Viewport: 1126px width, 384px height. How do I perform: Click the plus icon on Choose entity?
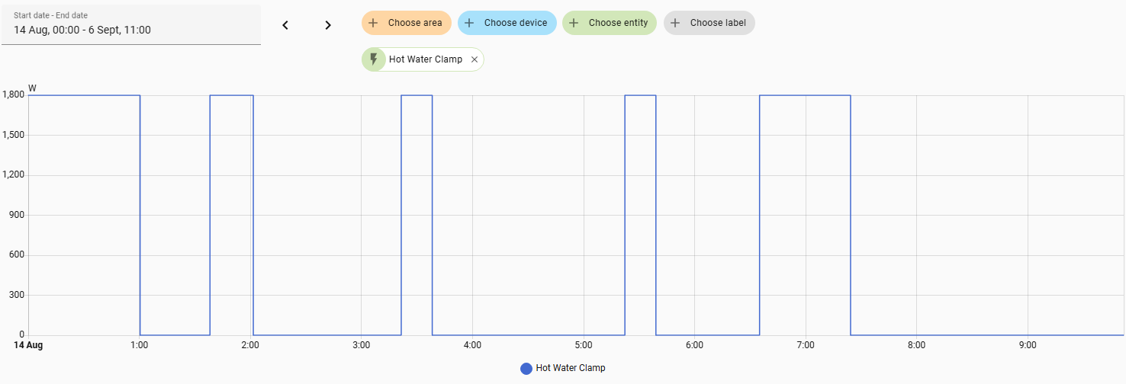pos(574,23)
